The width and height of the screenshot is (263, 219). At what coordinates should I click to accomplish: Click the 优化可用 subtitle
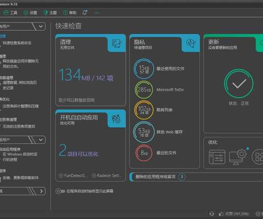pyautogui.click(x=67, y=123)
